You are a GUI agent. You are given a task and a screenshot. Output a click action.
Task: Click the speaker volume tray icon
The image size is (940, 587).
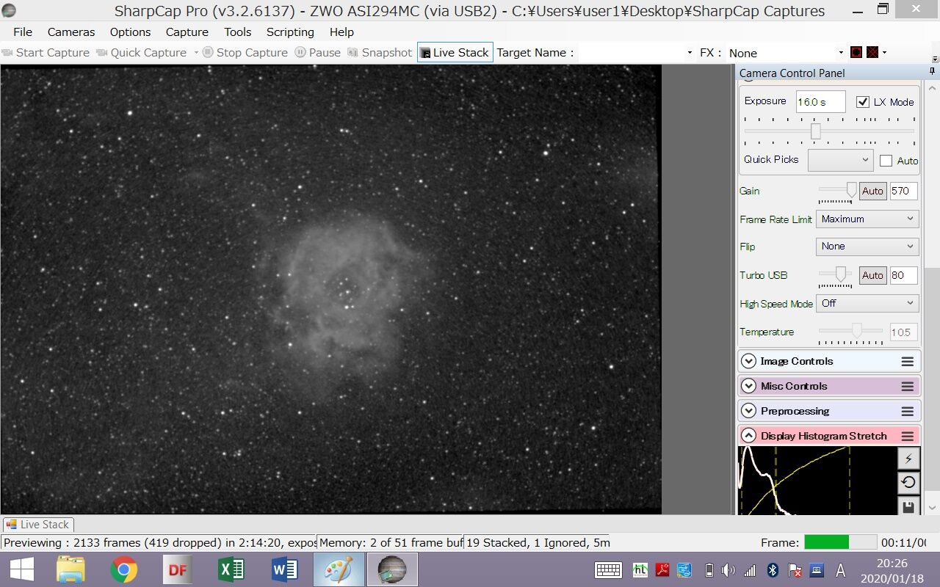click(728, 570)
